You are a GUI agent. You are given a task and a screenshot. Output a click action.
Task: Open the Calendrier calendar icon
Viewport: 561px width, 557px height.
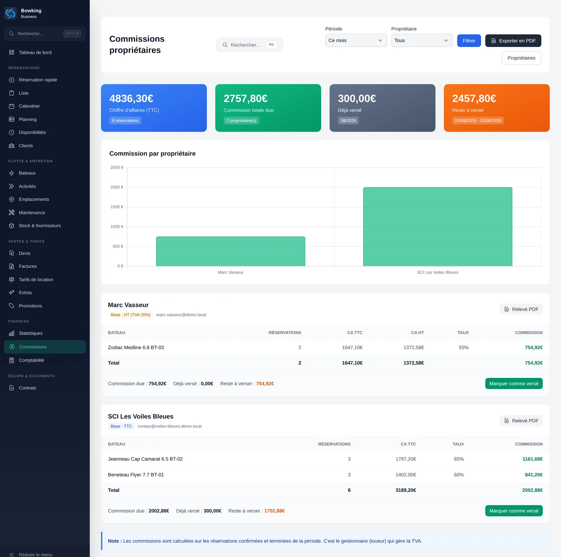[x=12, y=106]
